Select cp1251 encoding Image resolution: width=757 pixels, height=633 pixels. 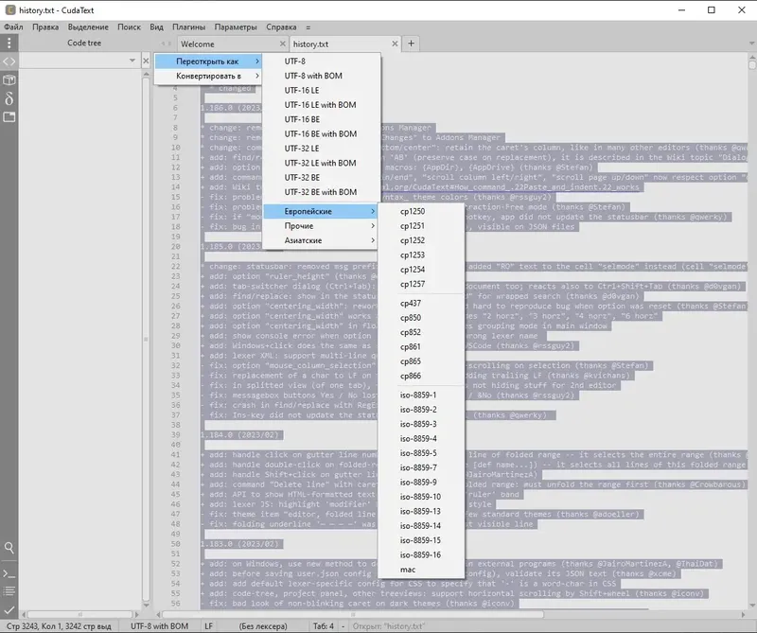click(421, 225)
